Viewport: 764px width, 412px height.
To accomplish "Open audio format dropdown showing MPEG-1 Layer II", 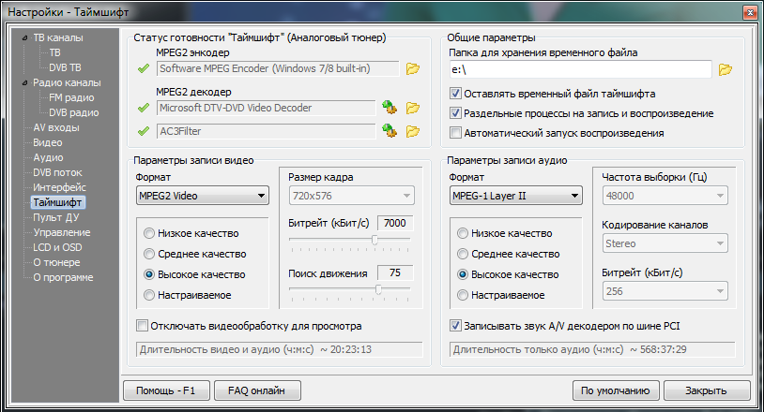I will tap(515, 196).
